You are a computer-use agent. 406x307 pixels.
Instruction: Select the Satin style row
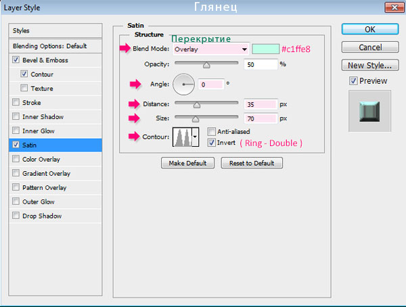tap(55, 145)
